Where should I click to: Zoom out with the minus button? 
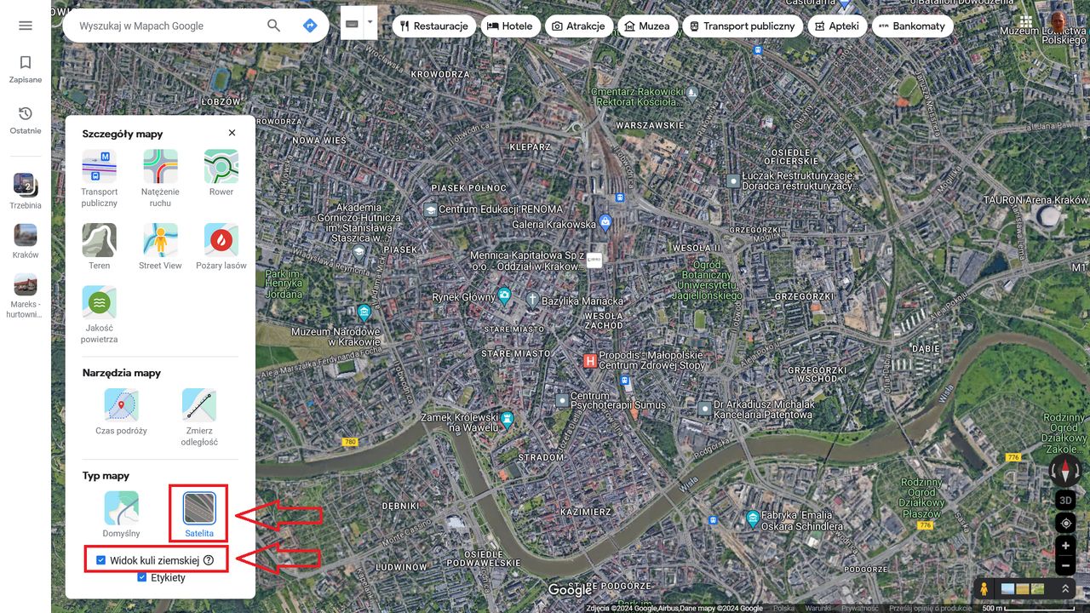(1065, 566)
